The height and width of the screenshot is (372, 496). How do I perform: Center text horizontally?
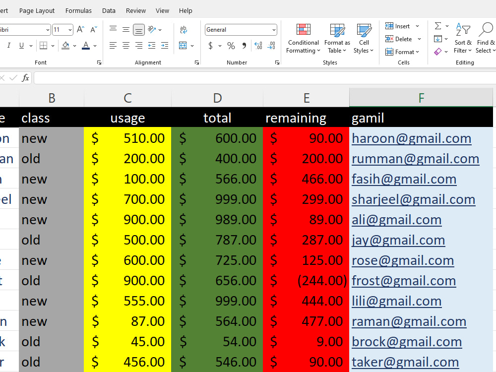click(126, 46)
